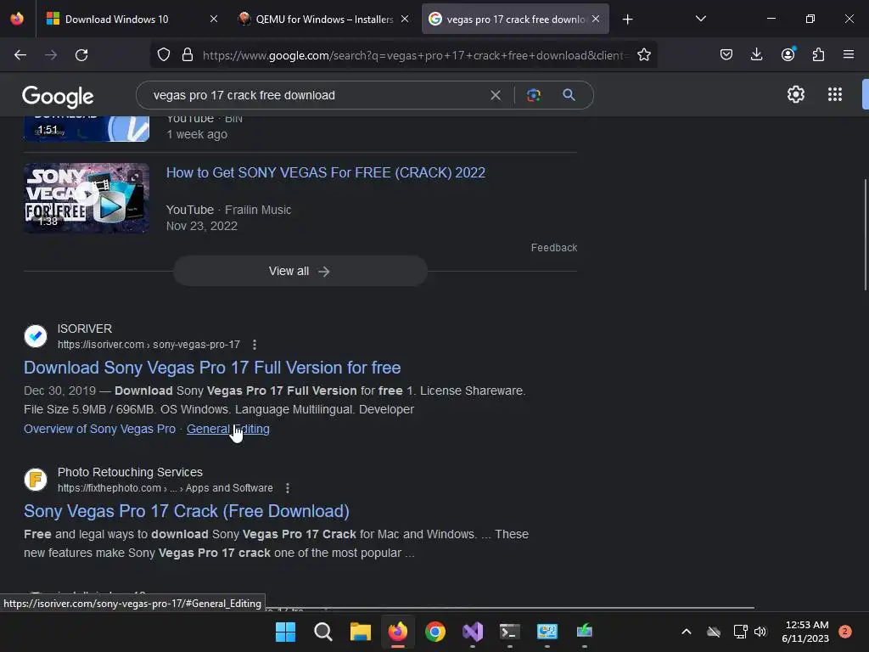This screenshot has width=869, height=652.
Task: Switch to Google Chrome in taskbar
Action: click(435, 632)
